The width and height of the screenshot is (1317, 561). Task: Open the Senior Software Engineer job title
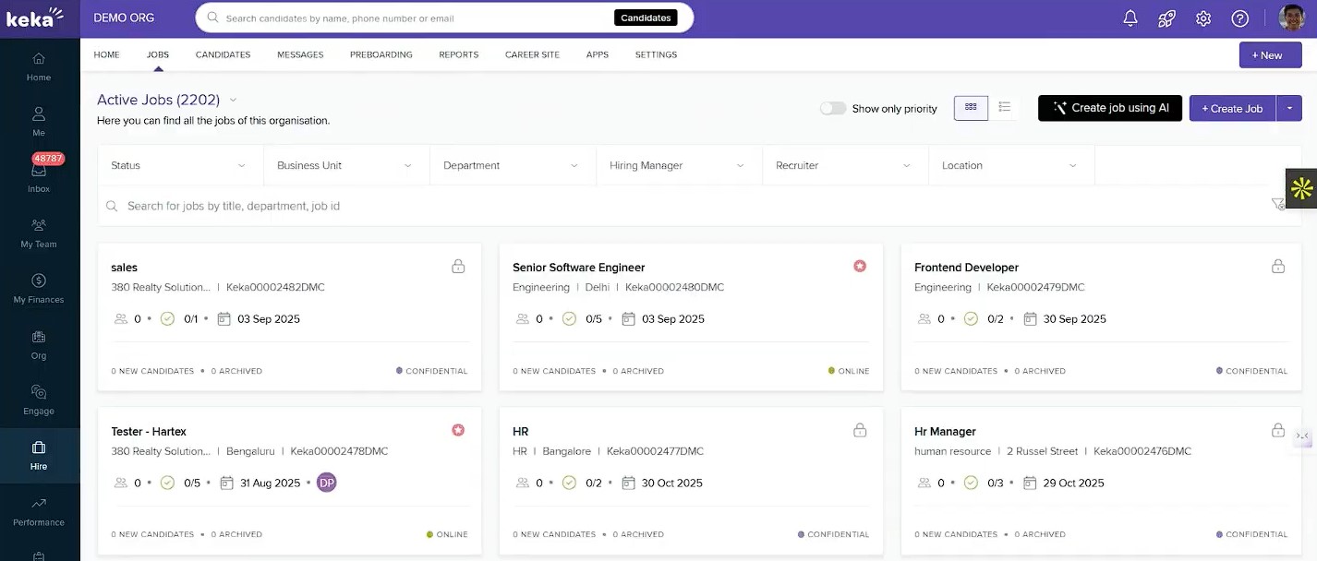pyautogui.click(x=578, y=268)
